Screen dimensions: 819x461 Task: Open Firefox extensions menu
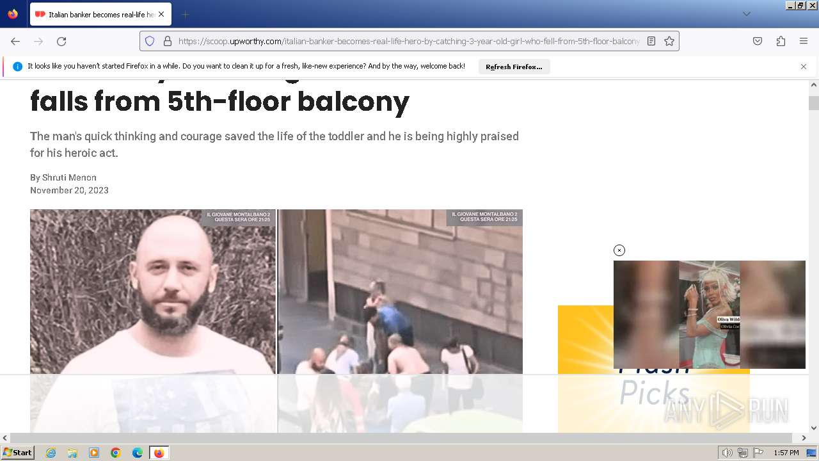point(781,41)
